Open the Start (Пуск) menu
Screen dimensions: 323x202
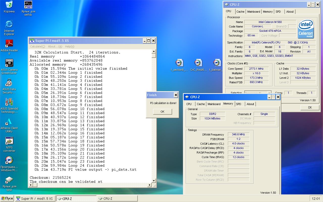tap(7, 198)
